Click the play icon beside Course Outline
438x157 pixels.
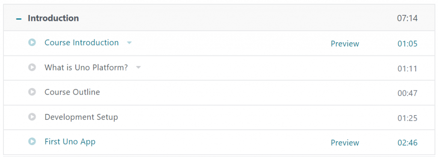tap(32, 92)
